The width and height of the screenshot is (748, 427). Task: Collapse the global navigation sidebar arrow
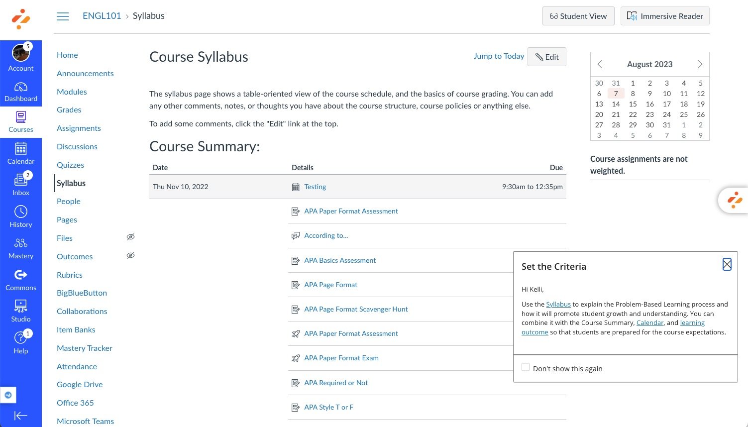point(21,416)
